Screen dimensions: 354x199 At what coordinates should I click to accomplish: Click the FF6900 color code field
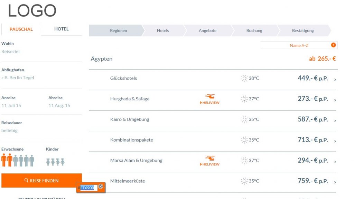coord(87,188)
